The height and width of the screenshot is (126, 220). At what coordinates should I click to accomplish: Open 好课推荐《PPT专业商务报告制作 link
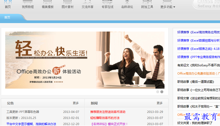[x=199, y=57]
